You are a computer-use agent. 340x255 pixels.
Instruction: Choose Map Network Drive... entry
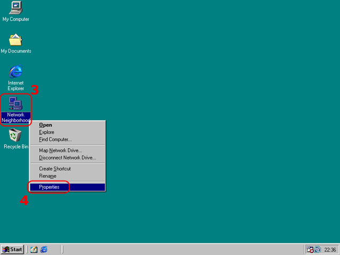67,150
